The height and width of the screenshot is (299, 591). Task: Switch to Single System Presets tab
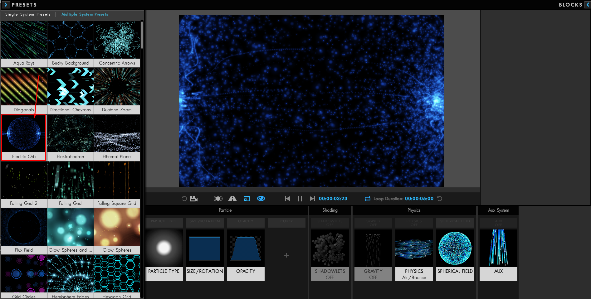[27, 14]
